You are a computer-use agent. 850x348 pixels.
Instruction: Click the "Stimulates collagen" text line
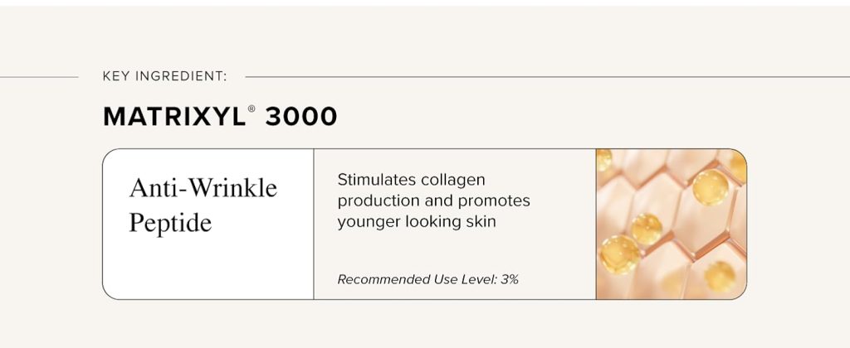click(x=411, y=180)
